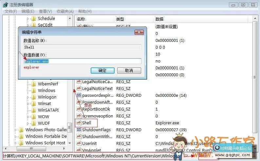Click the tree pane scroll down arrow
260x161 pixels.
pos(70,143)
